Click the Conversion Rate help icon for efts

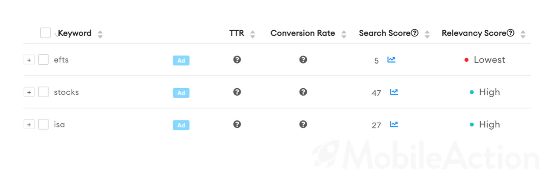pos(303,60)
